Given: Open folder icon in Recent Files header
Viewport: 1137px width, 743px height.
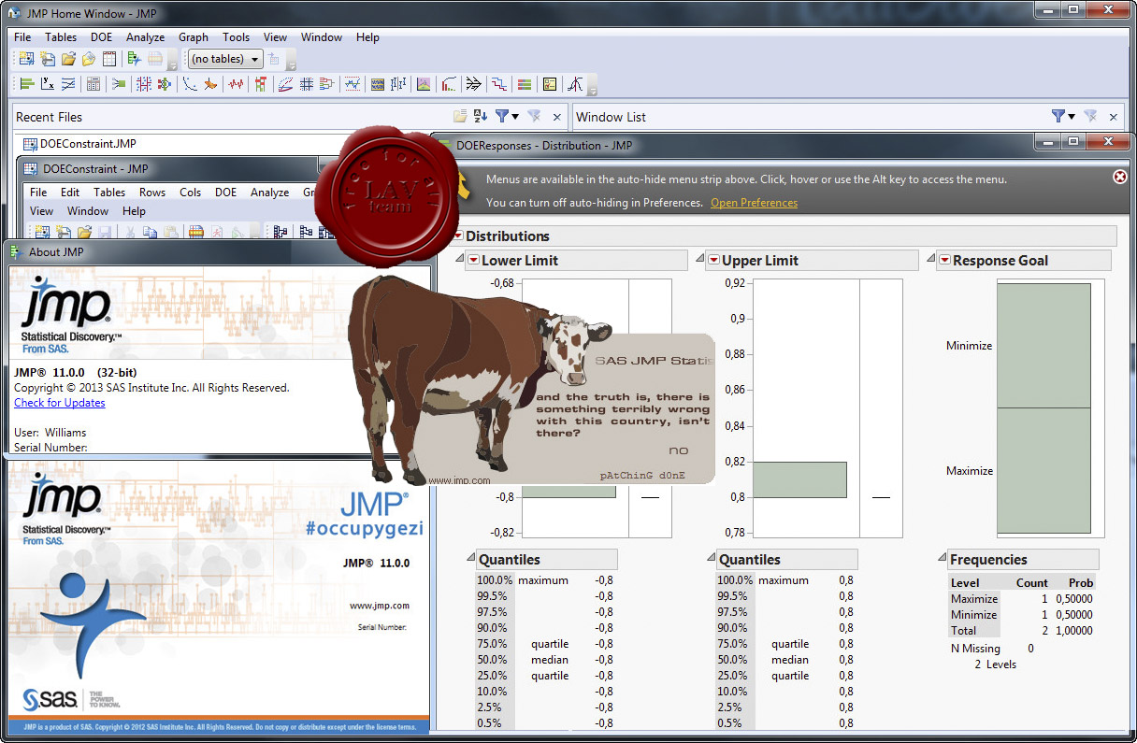Looking at the screenshot, I should pyautogui.click(x=460, y=117).
